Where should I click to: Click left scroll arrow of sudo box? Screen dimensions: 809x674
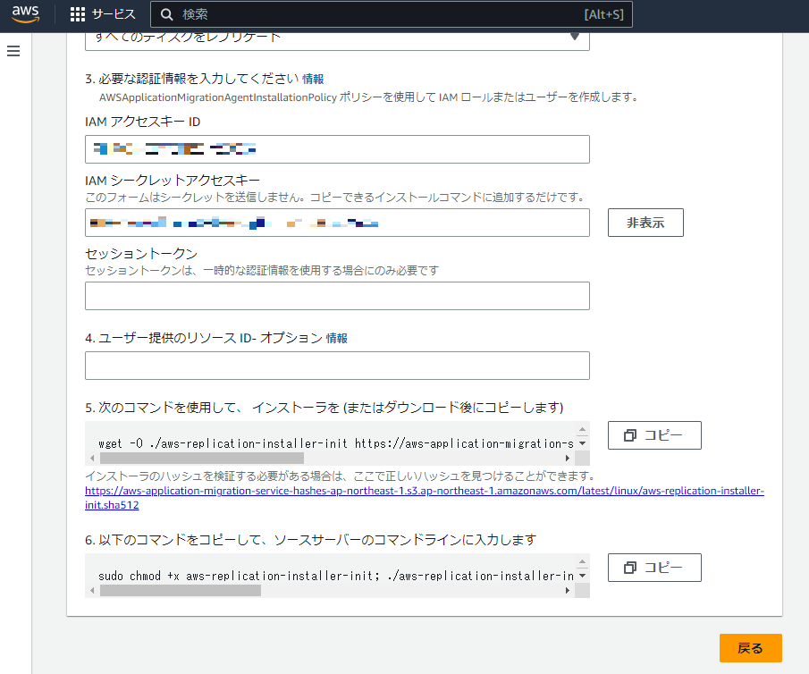[x=92, y=590]
